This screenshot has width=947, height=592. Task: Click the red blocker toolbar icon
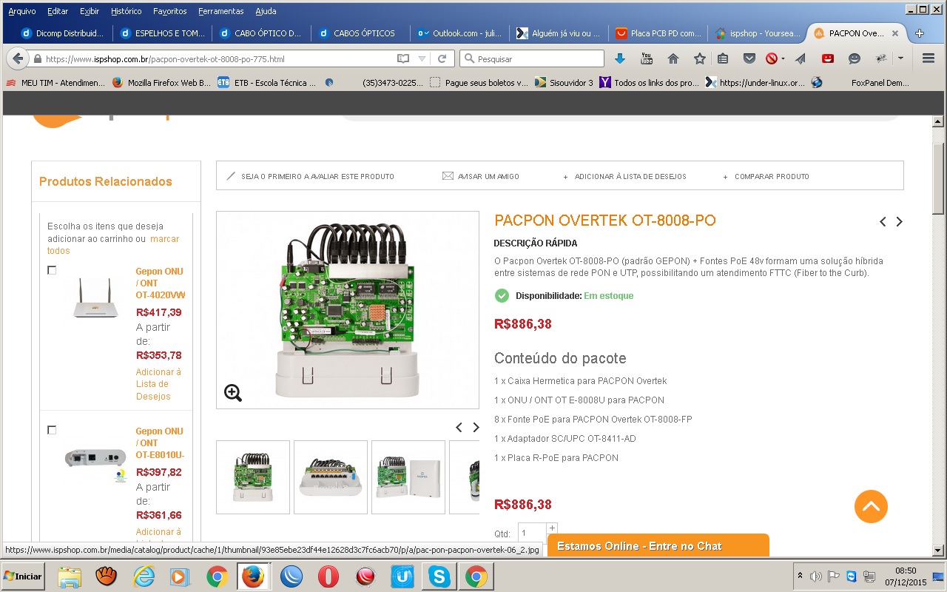(x=772, y=58)
